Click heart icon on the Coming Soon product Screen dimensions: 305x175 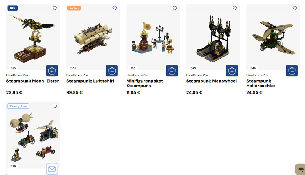pyautogui.click(x=55, y=106)
